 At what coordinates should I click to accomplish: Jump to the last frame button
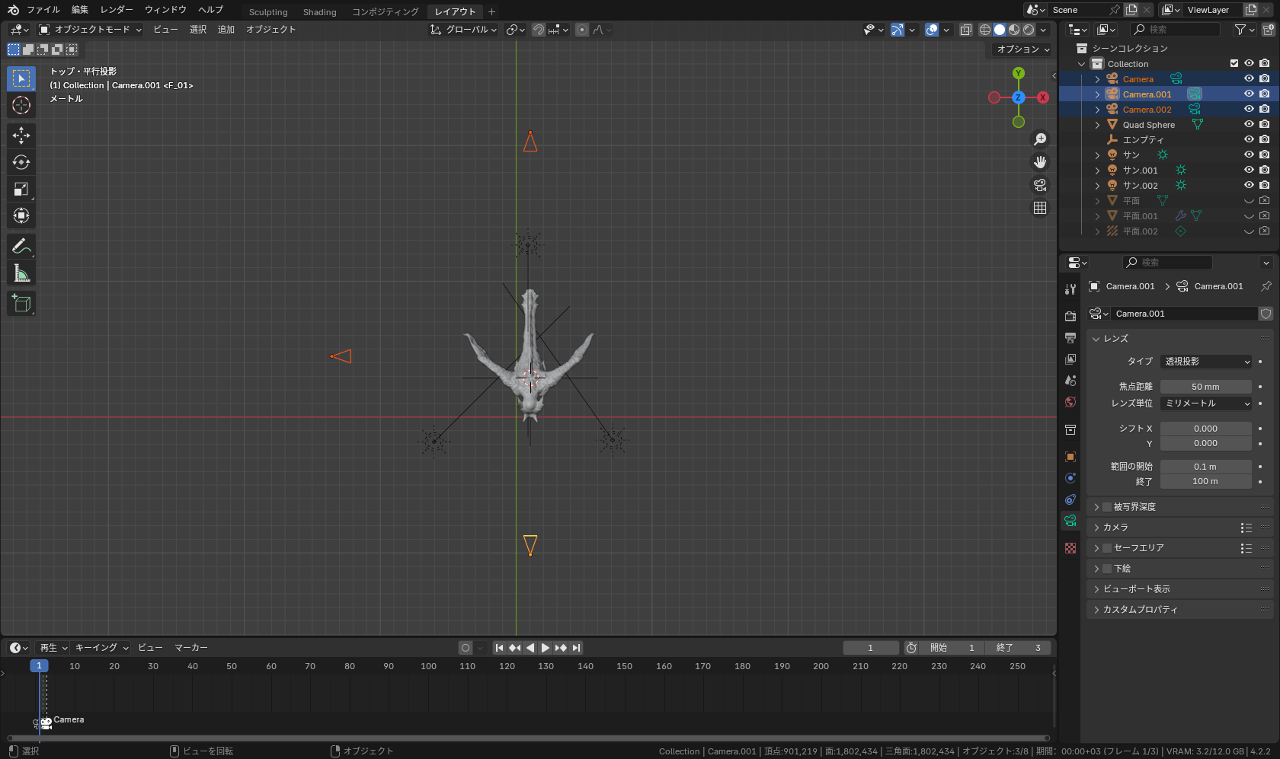tap(577, 648)
